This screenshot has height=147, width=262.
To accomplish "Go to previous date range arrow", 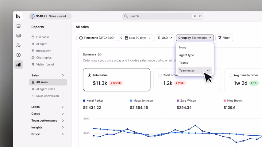I will pos(121,38).
